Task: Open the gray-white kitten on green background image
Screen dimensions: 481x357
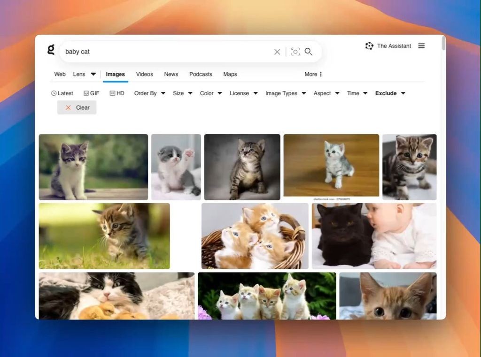Action: (93, 167)
